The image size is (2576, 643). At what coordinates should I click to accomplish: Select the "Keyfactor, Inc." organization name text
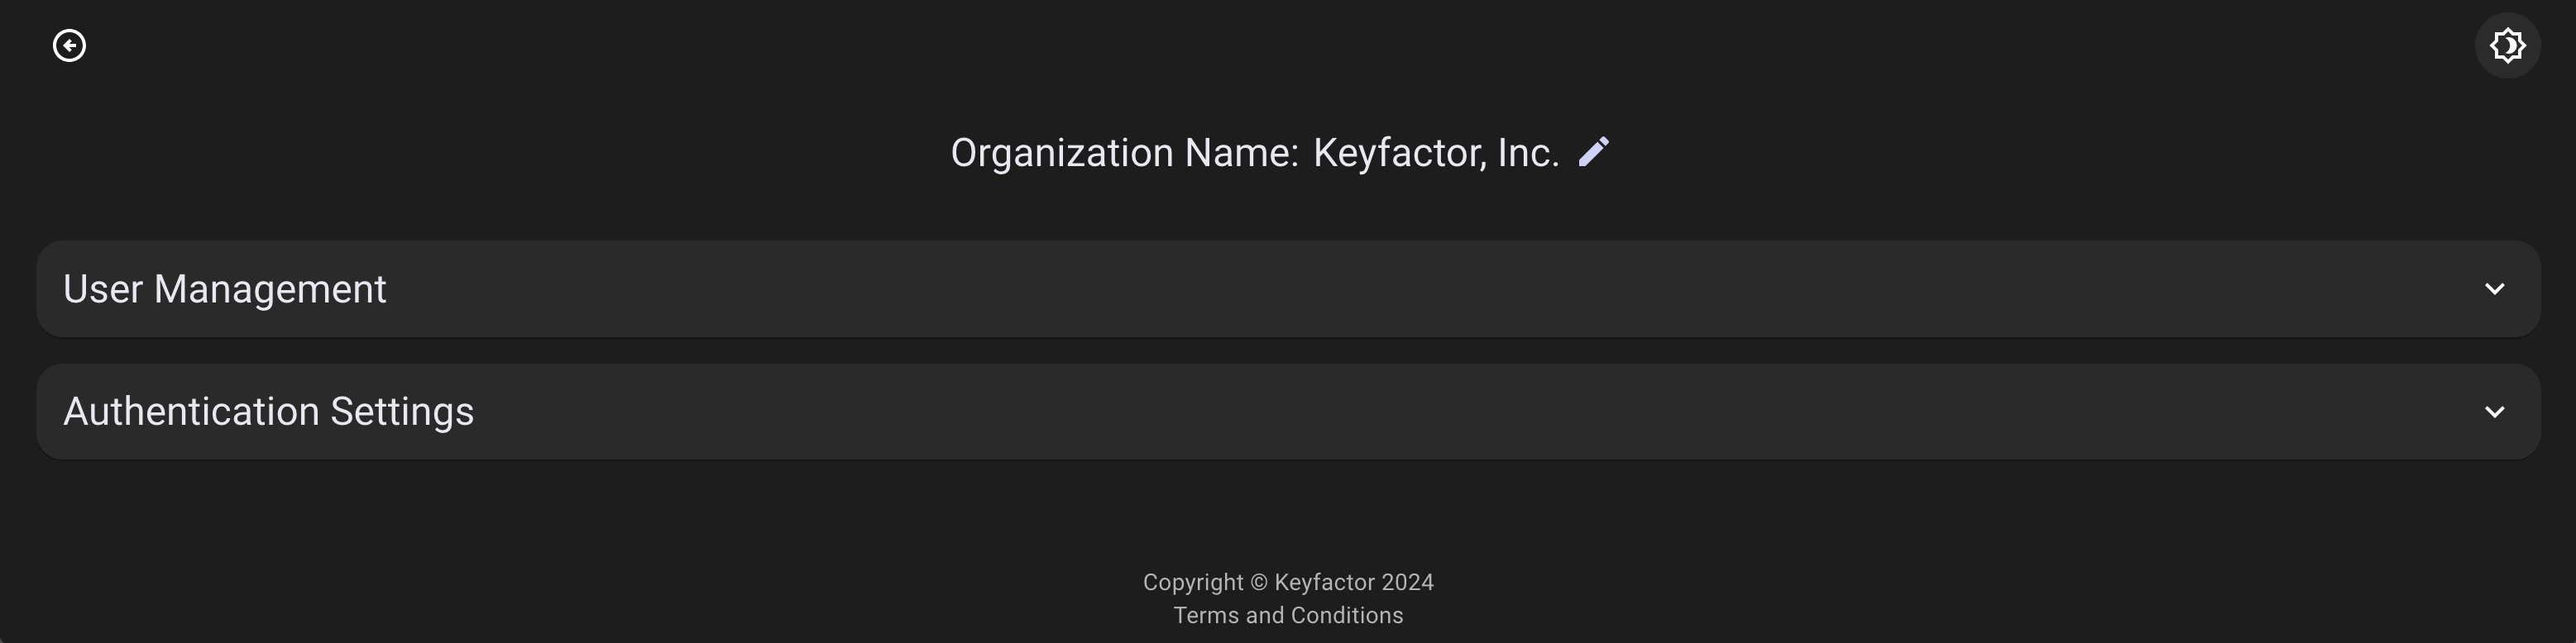tap(1435, 153)
